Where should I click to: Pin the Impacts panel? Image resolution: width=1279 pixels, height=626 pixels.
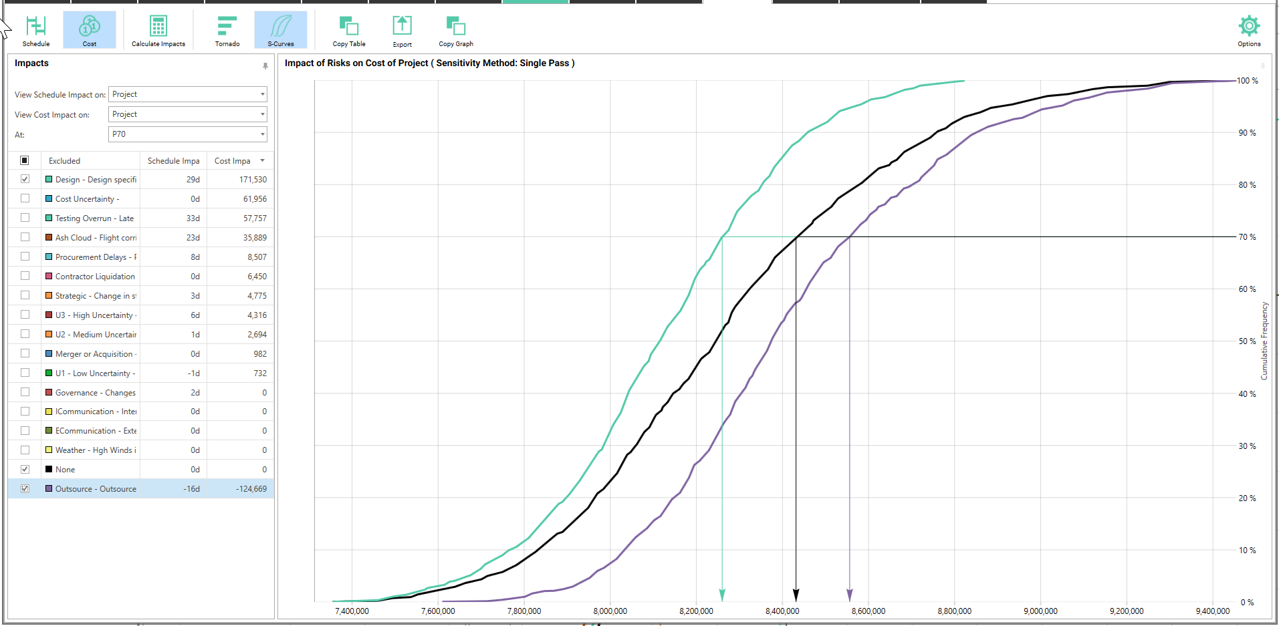pos(265,65)
